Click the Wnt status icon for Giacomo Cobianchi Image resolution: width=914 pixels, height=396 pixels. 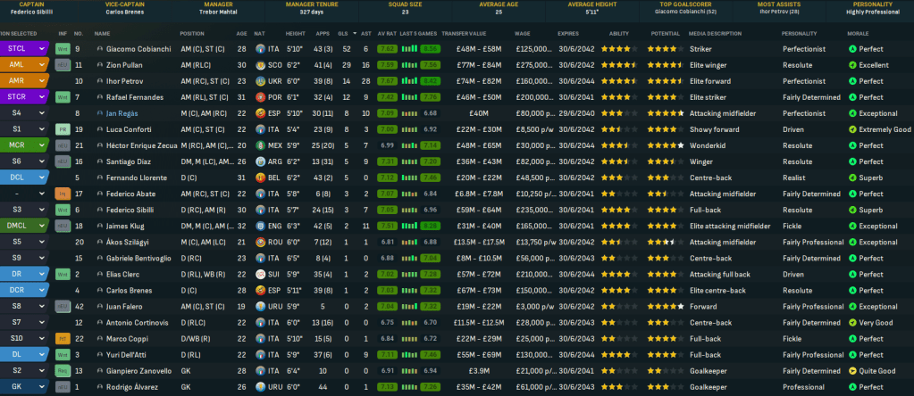tap(63, 49)
